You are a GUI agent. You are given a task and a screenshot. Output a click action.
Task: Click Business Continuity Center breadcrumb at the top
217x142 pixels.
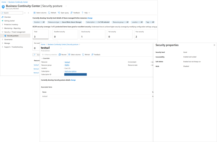(x=18, y=2)
